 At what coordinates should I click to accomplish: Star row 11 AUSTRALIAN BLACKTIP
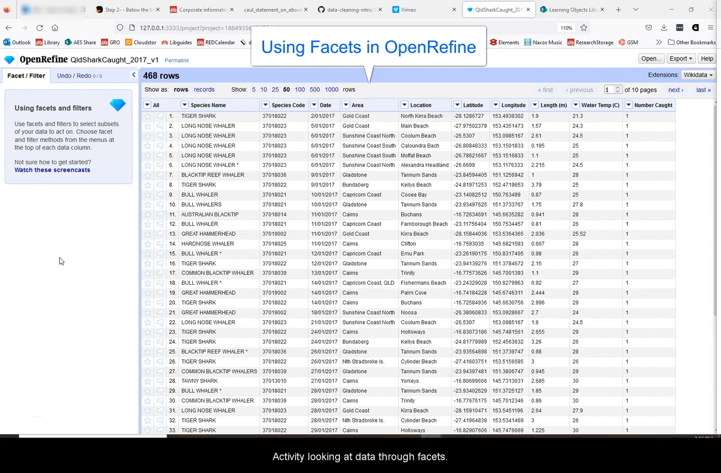(148, 215)
